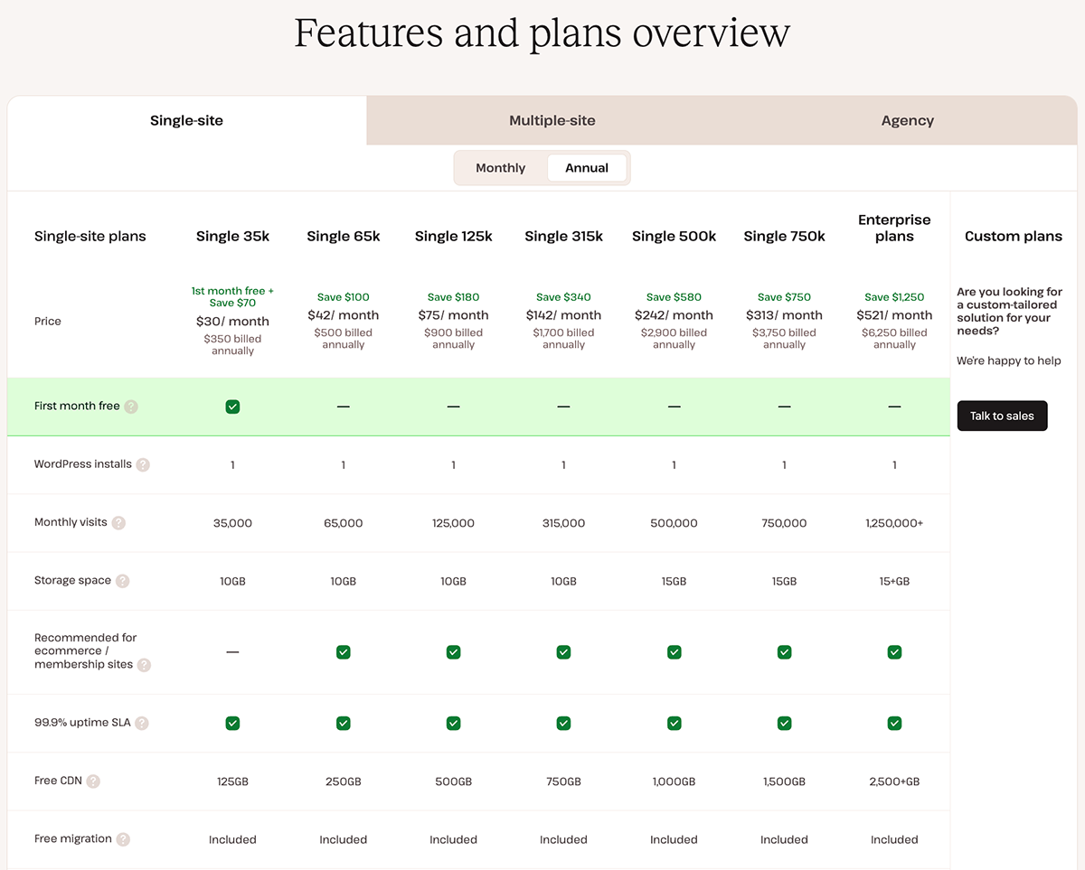
Task: Click the $75/ month price
Action: [x=453, y=315]
